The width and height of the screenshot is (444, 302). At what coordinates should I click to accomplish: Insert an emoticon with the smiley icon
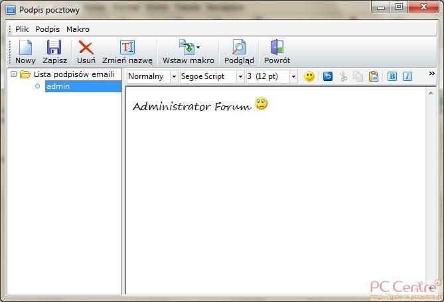point(309,76)
